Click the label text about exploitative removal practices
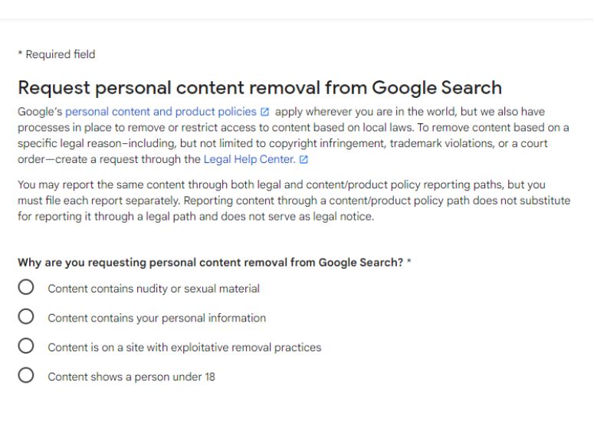 coord(184,348)
